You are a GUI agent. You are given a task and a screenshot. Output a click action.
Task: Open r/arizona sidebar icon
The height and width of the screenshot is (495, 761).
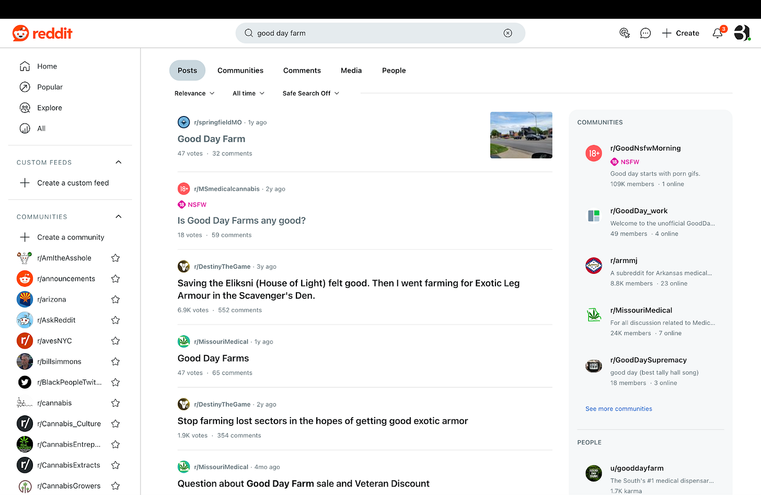(x=25, y=300)
